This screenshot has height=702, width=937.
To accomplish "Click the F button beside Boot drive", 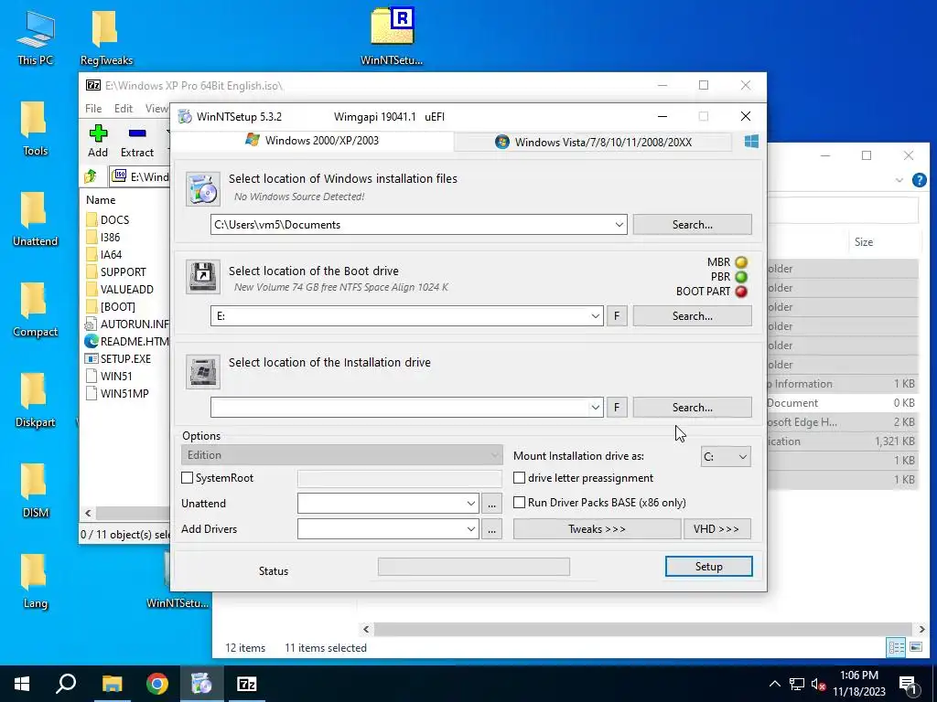I will pyautogui.click(x=617, y=315).
